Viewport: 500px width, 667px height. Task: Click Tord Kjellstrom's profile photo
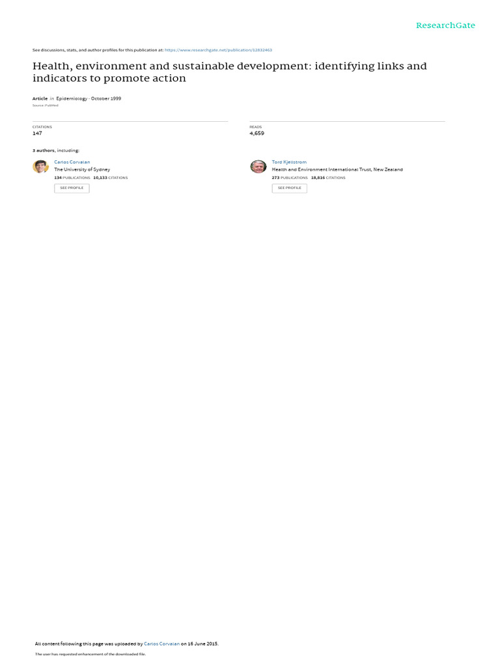pos(258,166)
